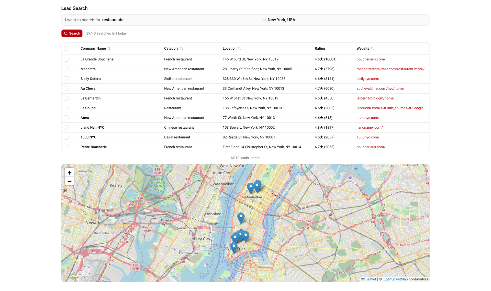Image resolution: width=491 pixels, height=291 pixels.
Task: Click the Manhatta company name
Action: 88,69
